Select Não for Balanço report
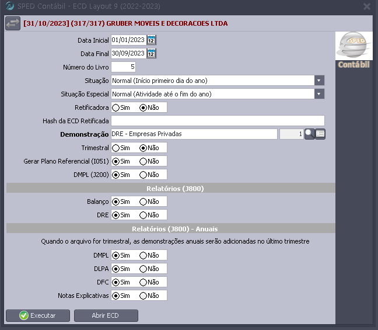Viewport: 378px width, 330px height. coord(149,202)
